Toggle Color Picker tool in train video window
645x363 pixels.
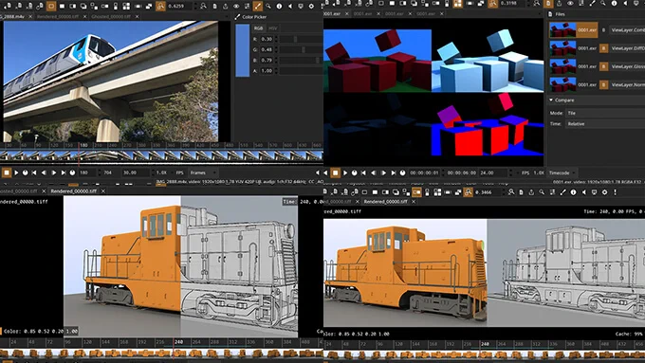click(x=257, y=7)
